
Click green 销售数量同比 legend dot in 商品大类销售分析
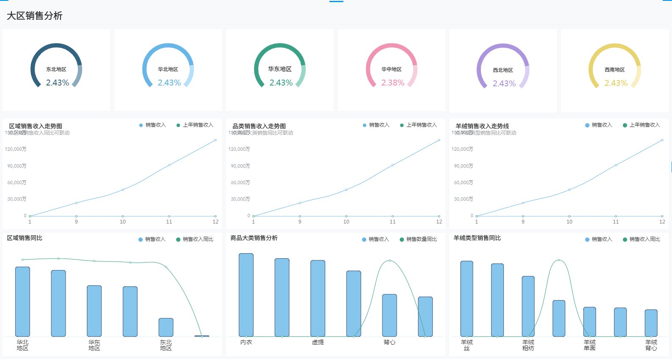coord(402,240)
